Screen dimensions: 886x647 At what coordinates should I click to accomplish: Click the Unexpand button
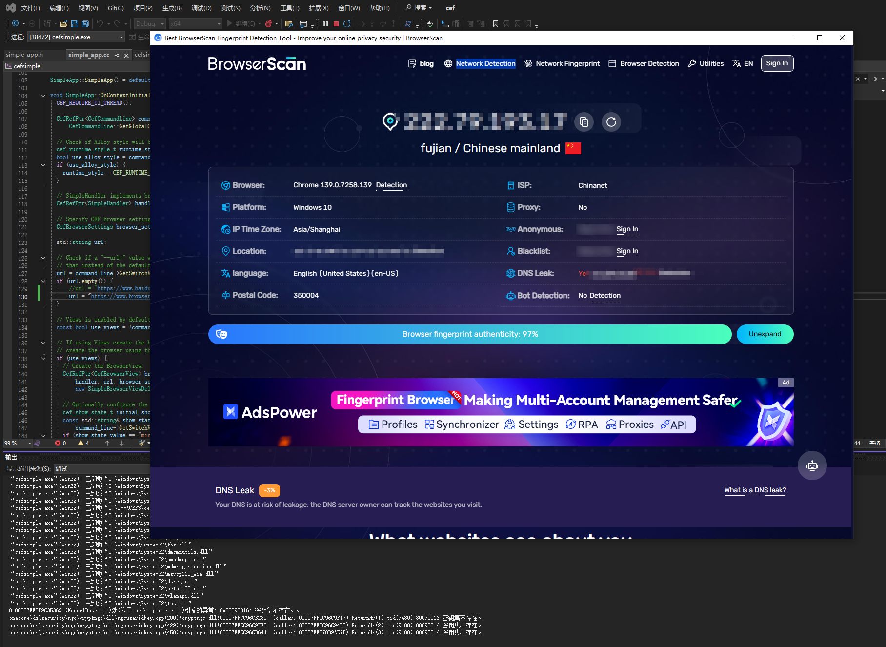(x=765, y=334)
